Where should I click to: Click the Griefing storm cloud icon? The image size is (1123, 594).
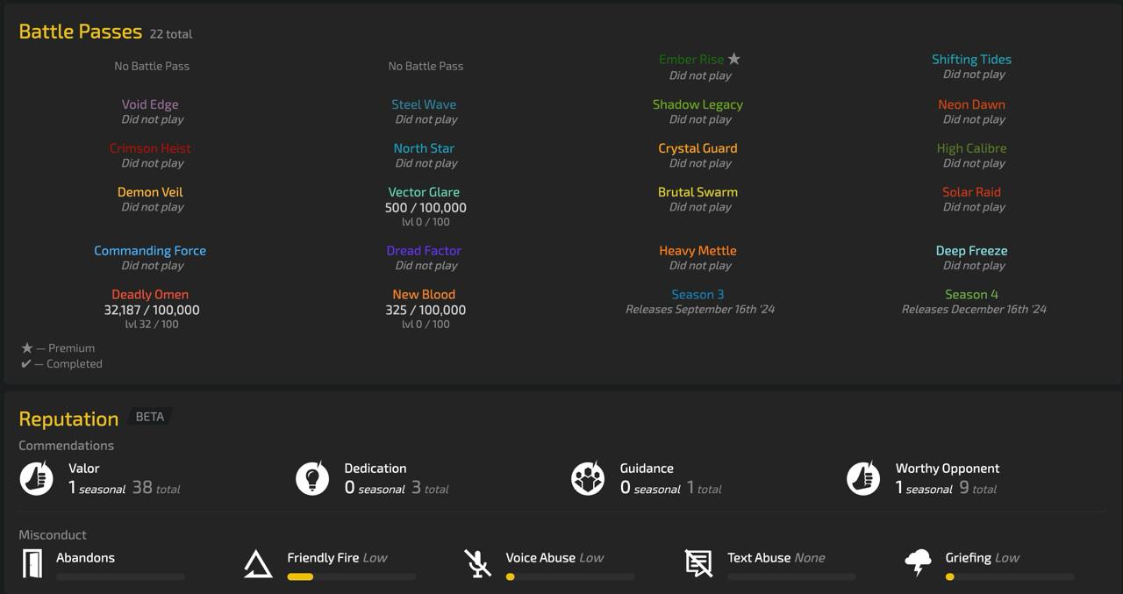(918, 563)
